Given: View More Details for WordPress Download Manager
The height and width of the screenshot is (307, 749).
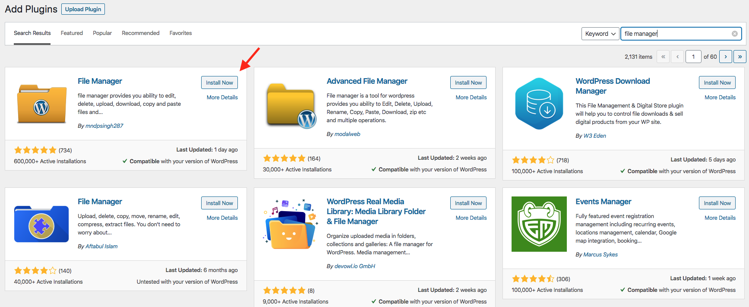Looking at the screenshot, I should point(720,97).
